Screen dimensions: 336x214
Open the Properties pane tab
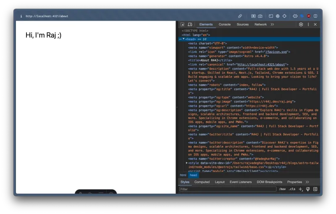[294, 182]
